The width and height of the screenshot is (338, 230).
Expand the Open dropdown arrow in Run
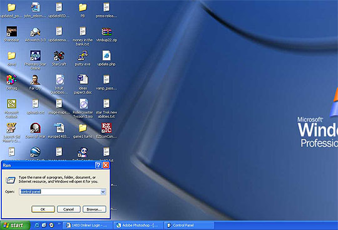(103, 192)
